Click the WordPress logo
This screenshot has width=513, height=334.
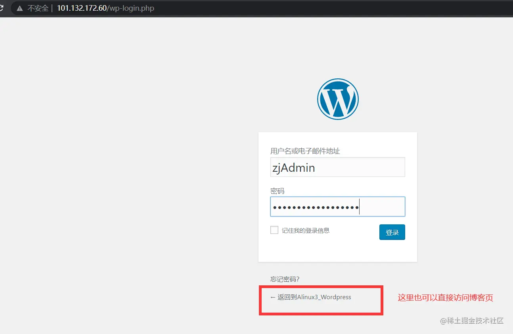[338, 99]
